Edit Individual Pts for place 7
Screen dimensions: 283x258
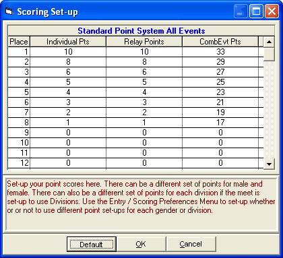click(x=68, y=112)
